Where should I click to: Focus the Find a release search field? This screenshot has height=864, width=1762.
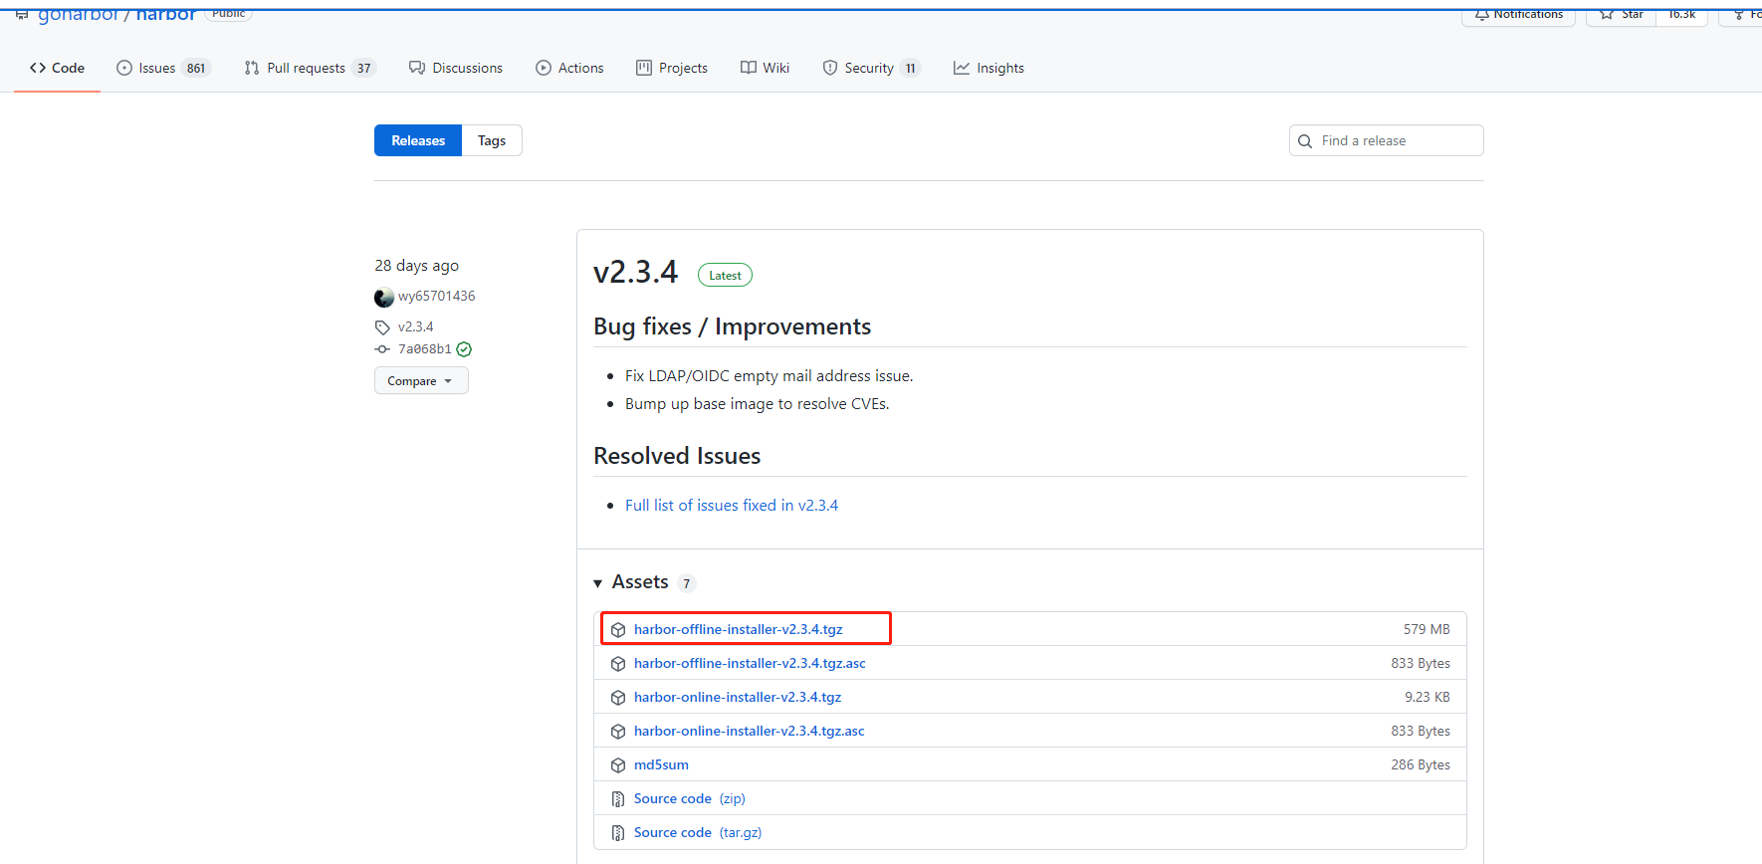pos(1386,140)
